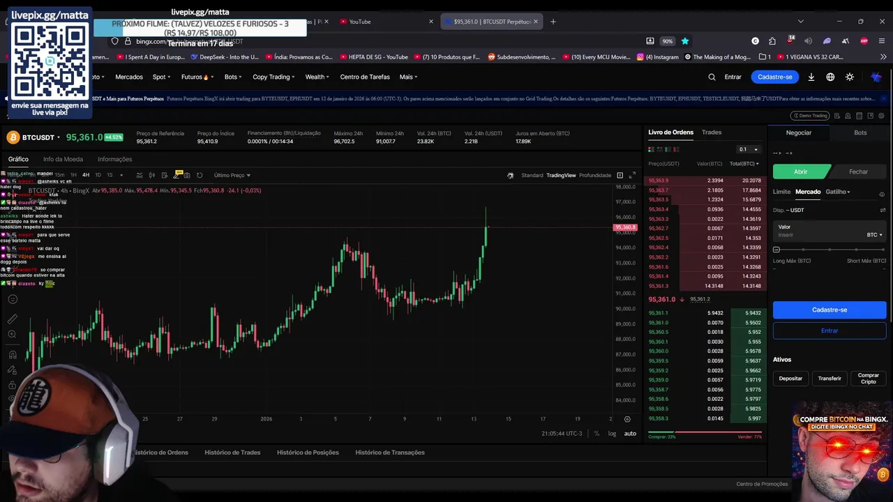Open Centro de Tarefas
893x502 pixels.
click(365, 77)
